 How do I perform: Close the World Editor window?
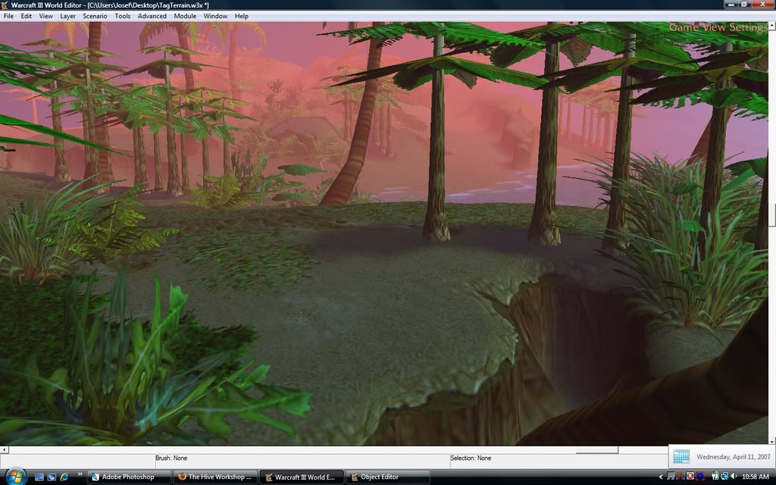(x=762, y=5)
